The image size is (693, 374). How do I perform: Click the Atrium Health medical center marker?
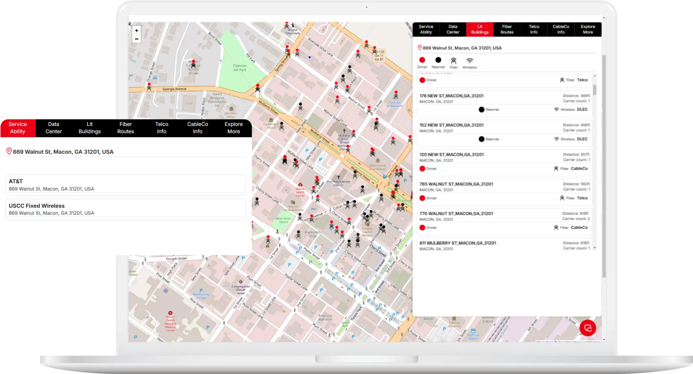pyautogui.click(x=170, y=313)
